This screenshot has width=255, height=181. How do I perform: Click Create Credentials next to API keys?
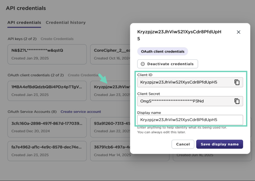pyautogui.click(x=57, y=39)
